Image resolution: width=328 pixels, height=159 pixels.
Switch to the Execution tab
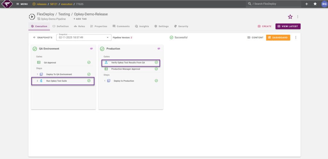click(x=39, y=26)
